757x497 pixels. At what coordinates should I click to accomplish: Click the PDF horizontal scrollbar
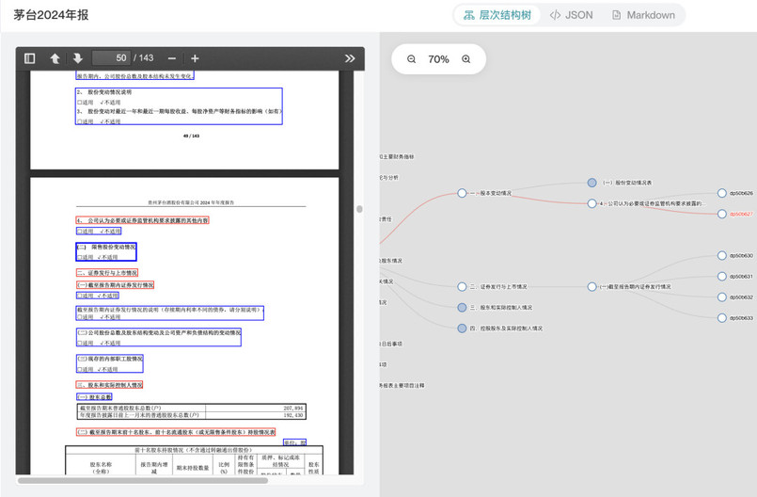pos(141,481)
